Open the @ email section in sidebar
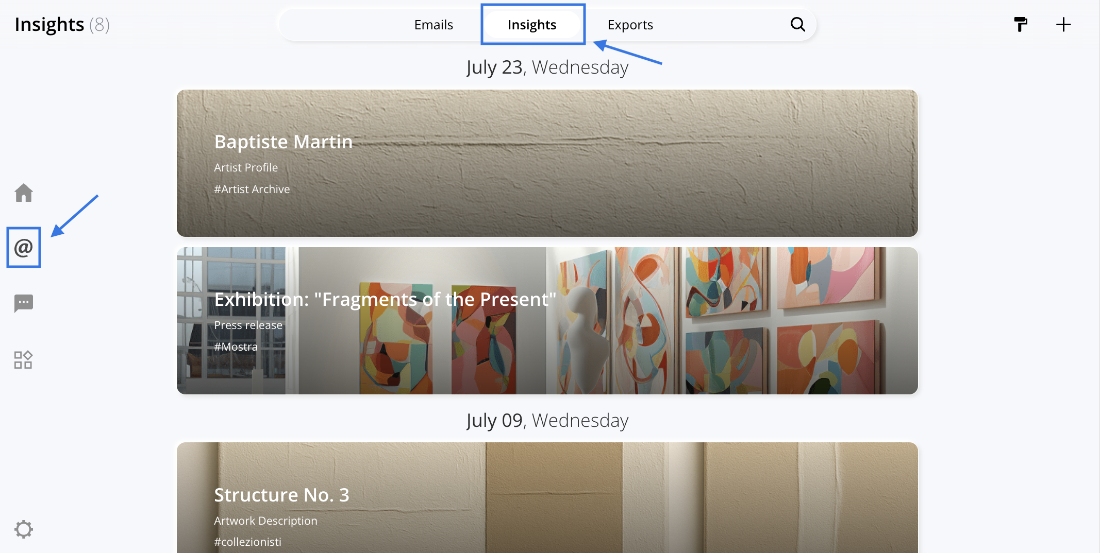Viewport: 1100px width, 553px height. (24, 248)
